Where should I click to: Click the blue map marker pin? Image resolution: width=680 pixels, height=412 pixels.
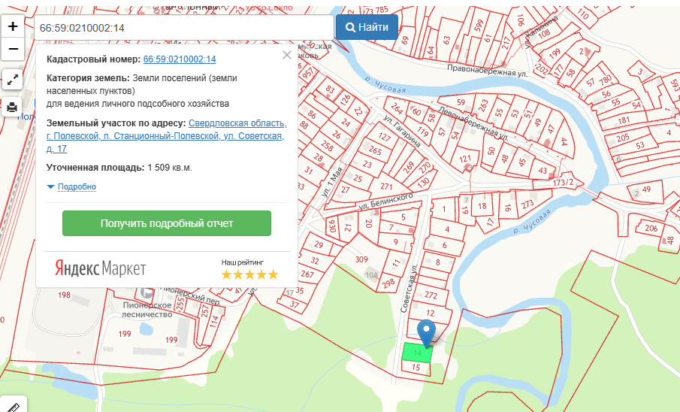pos(426,333)
